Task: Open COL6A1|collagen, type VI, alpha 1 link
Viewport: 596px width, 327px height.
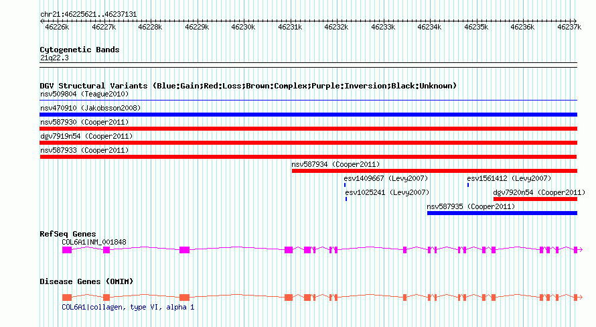Action: point(128,307)
